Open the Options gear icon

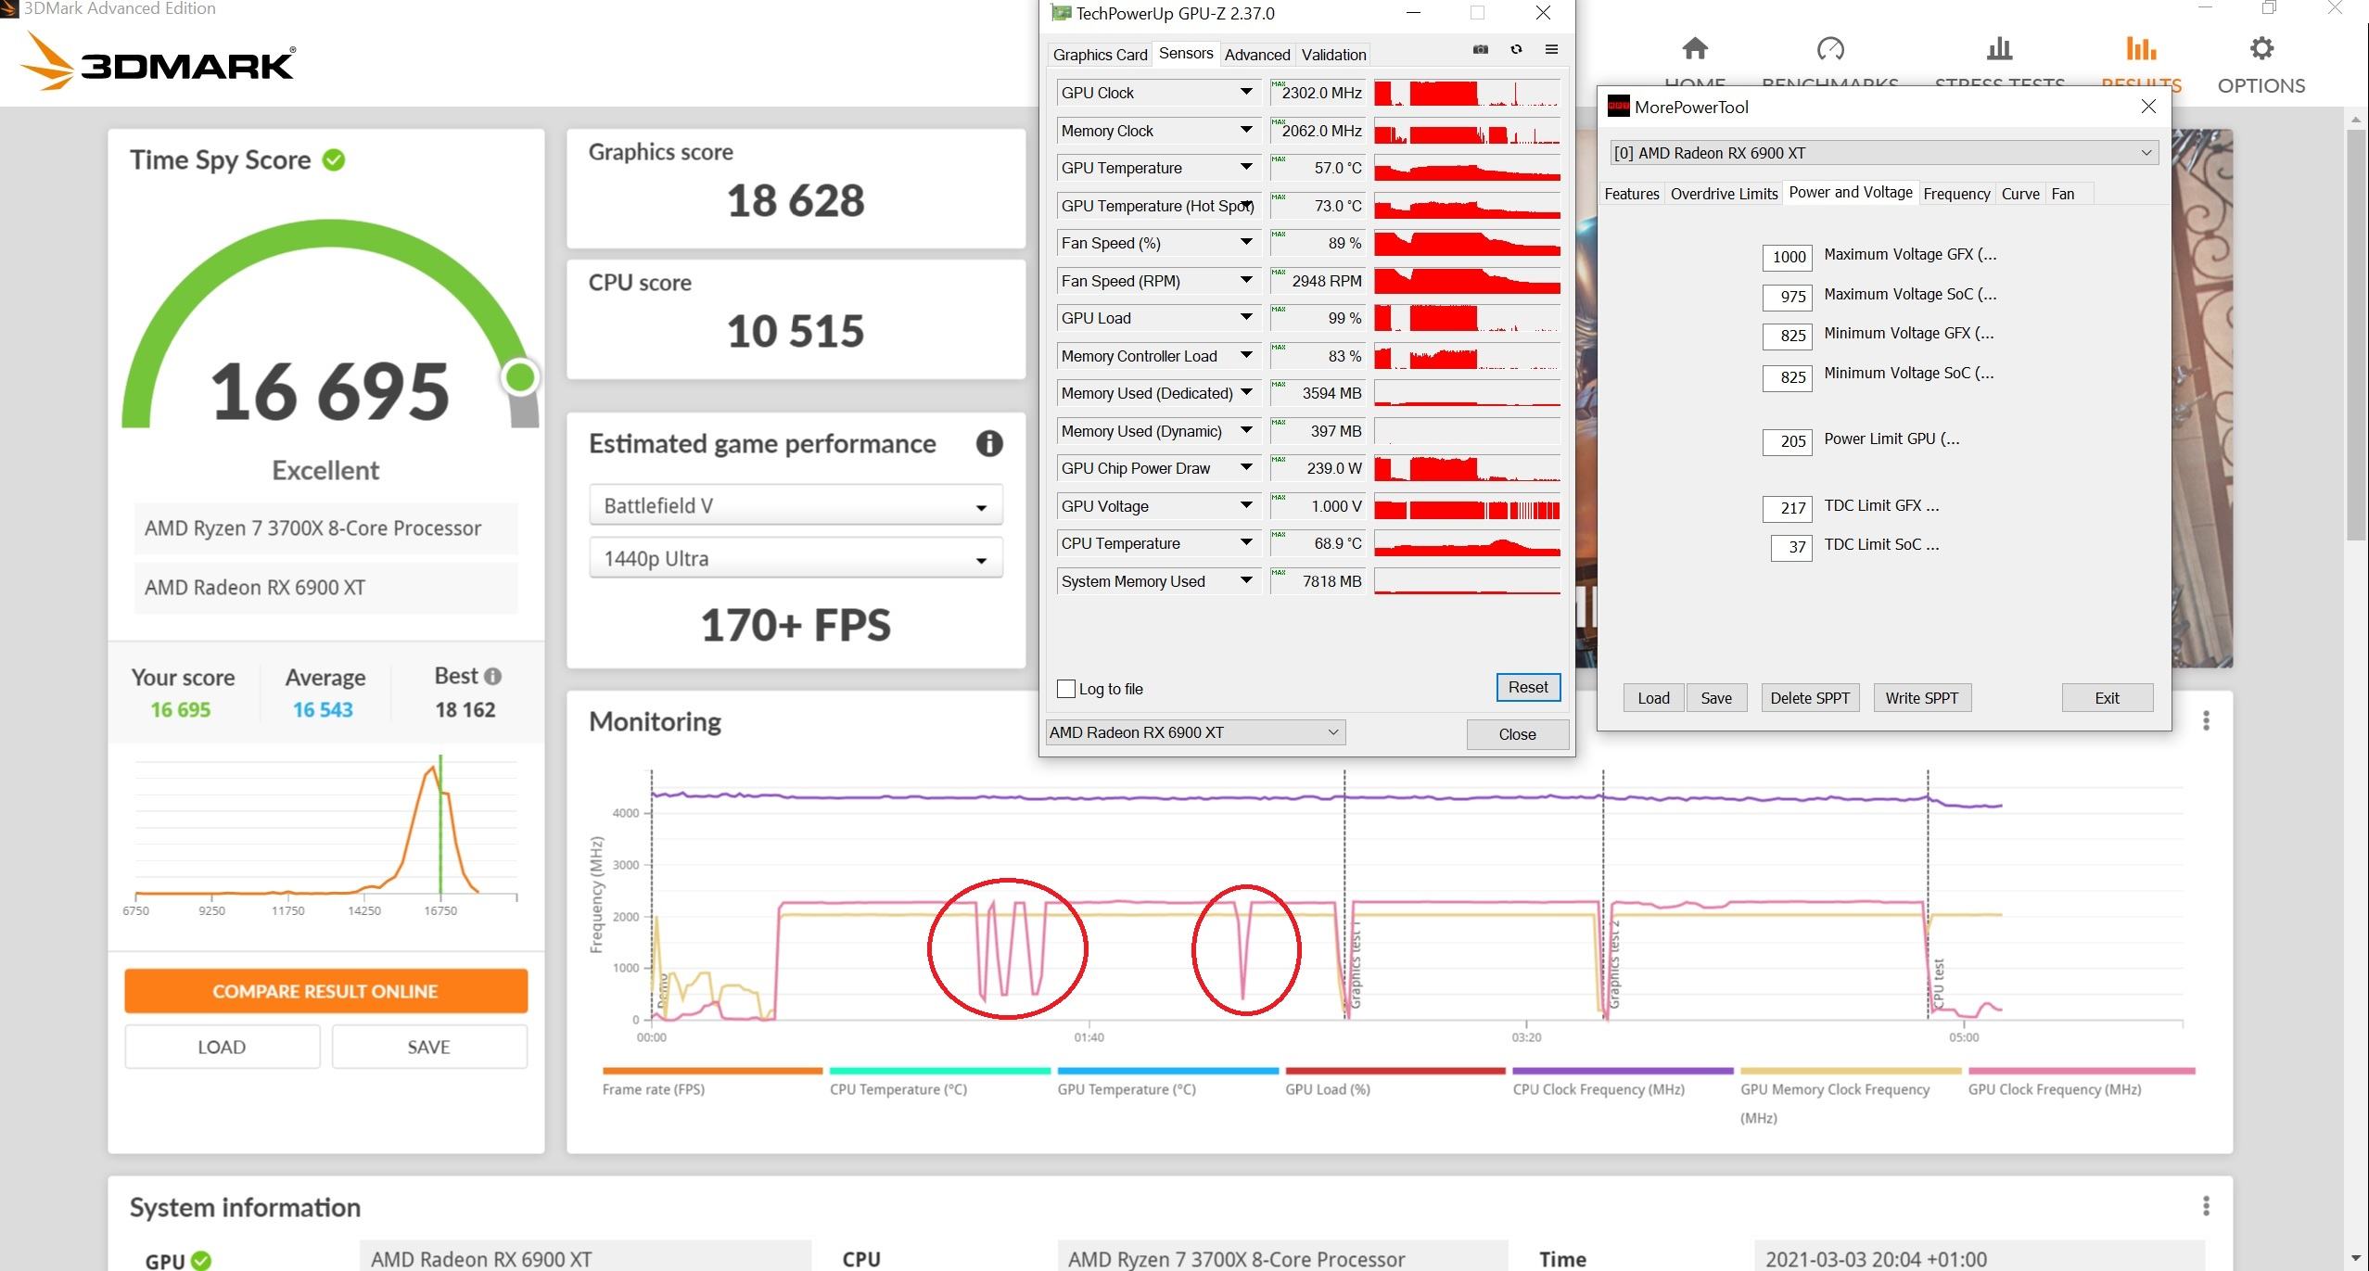(x=2261, y=48)
